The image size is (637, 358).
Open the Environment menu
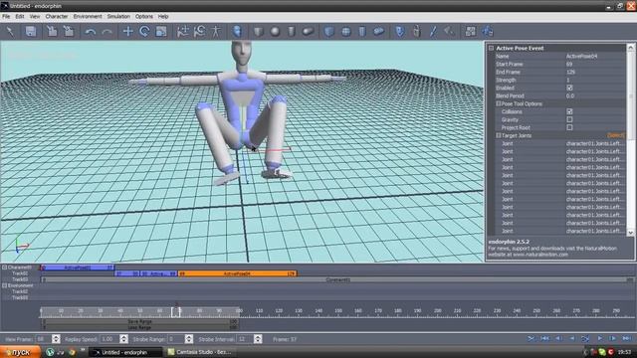88,17
